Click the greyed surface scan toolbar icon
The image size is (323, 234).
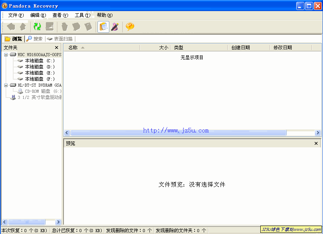coord(50,27)
